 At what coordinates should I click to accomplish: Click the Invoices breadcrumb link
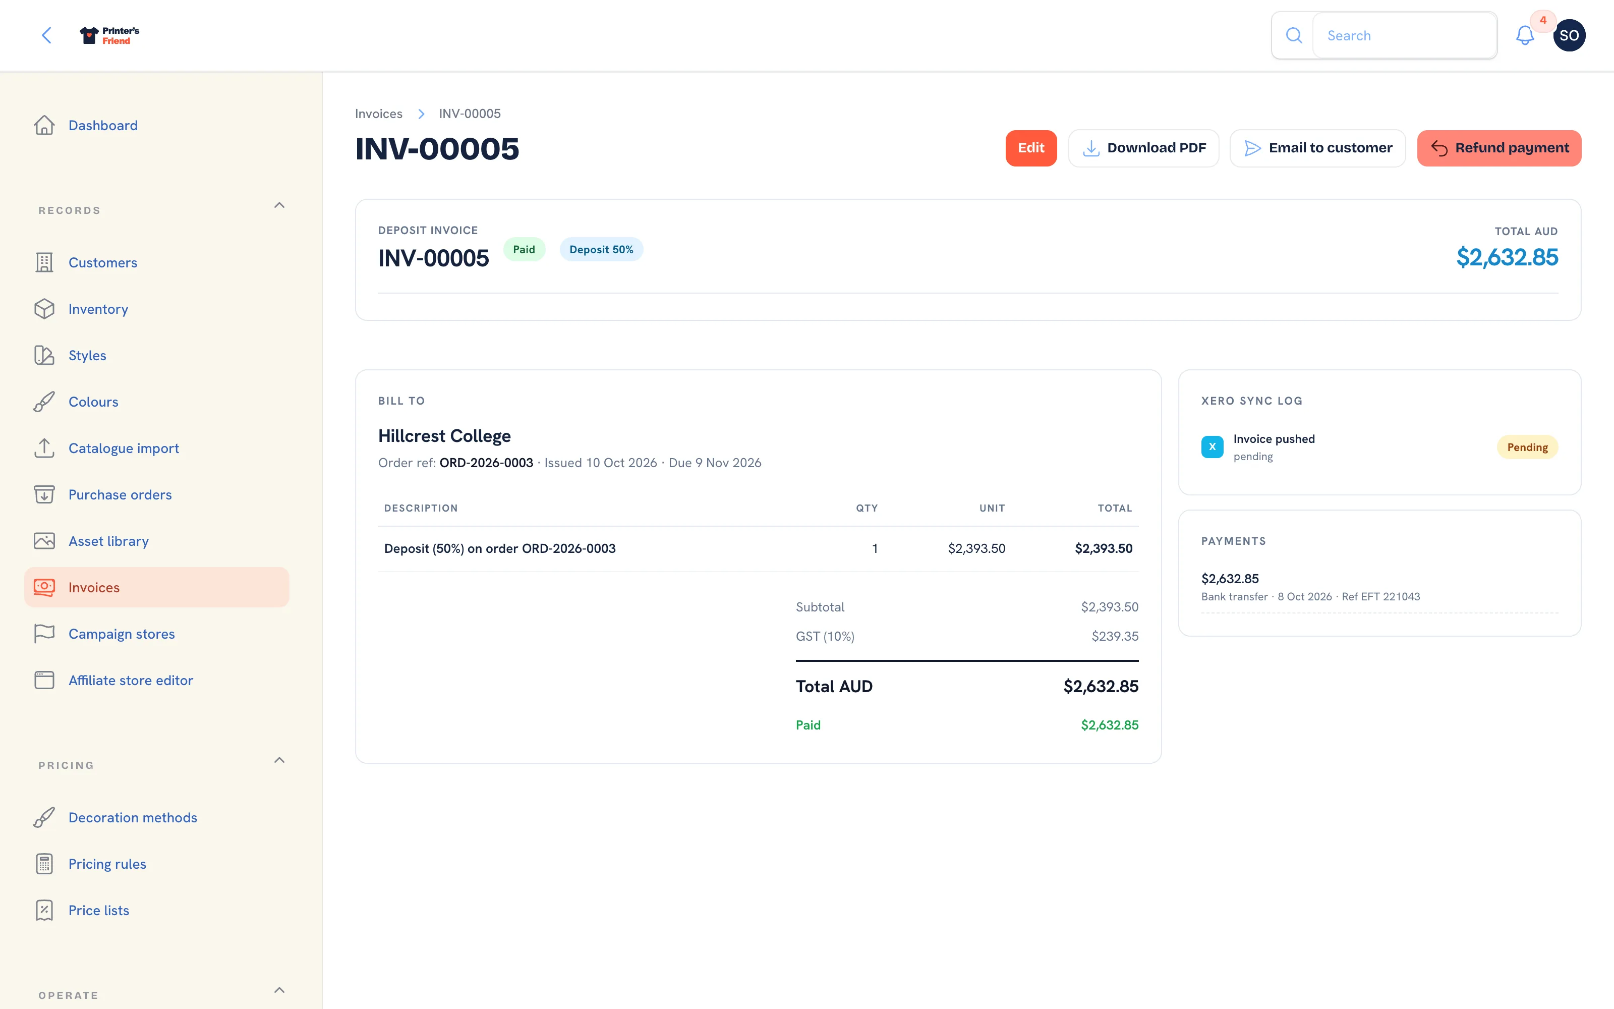pyautogui.click(x=378, y=114)
